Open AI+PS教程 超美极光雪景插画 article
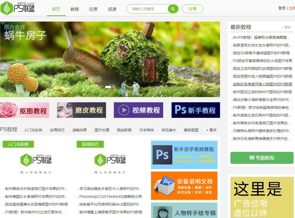The image size is (295, 218). (x=262, y=37)
